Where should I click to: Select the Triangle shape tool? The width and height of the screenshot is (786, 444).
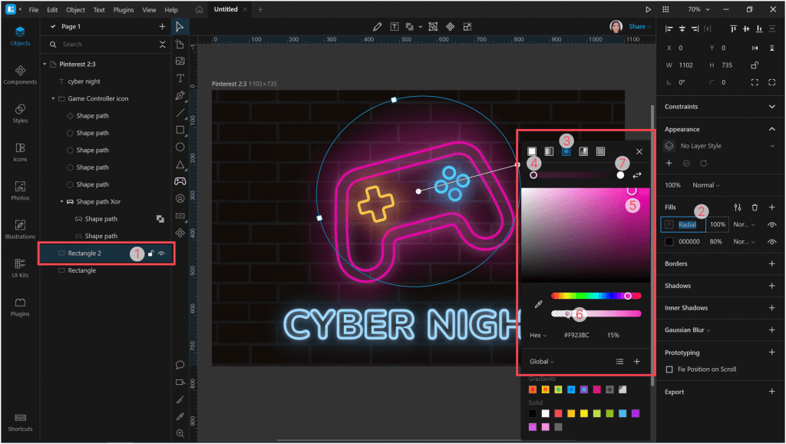click(x=180, y=164)
